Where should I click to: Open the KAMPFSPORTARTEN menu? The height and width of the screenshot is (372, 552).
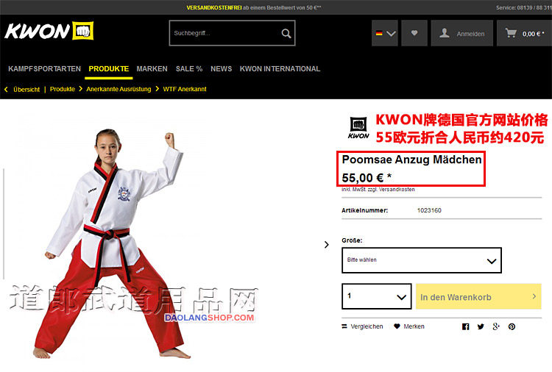coord(44,69)
